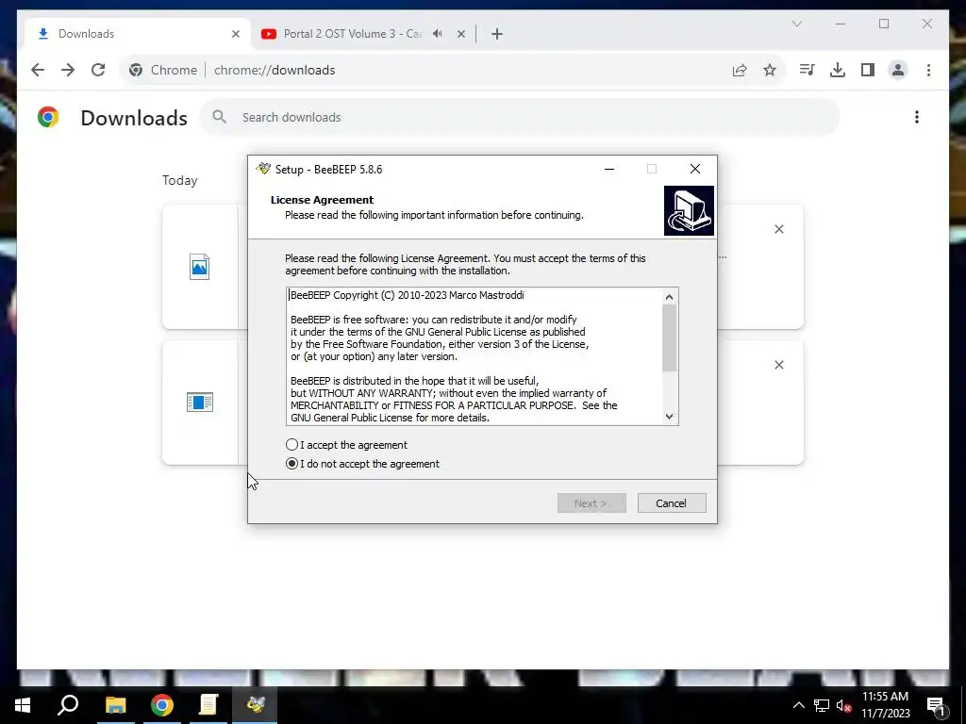Open notification center icon
This screenshot has height=724, width=966.
(x=937, y=705)
